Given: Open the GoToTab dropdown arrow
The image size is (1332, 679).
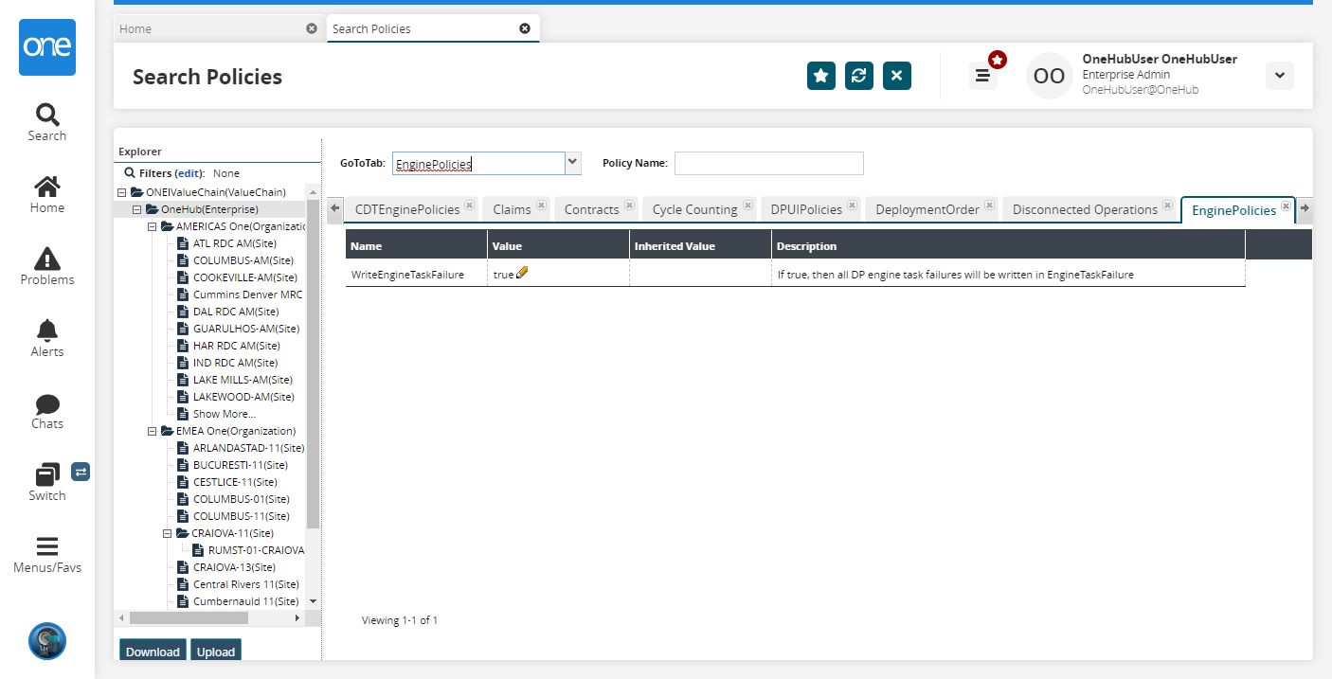Looking at the screenshot, I should tap(572, 163).
